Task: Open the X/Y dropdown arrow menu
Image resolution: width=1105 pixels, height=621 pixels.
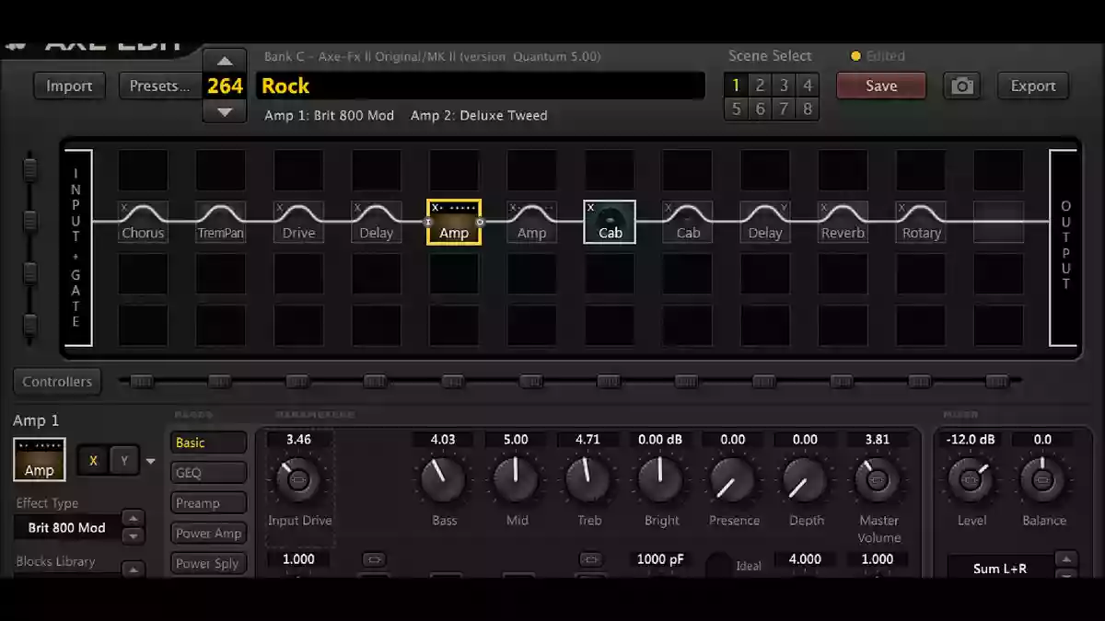Action: [151, 461]
